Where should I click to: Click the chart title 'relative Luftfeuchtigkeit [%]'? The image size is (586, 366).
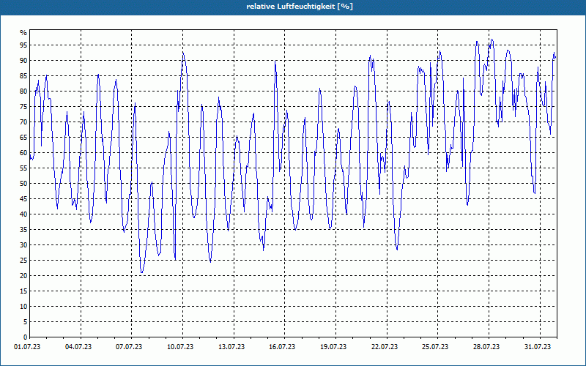point(300,7)
